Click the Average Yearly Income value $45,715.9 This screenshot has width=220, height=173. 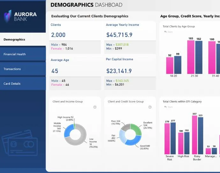click(x=119, y=35)
